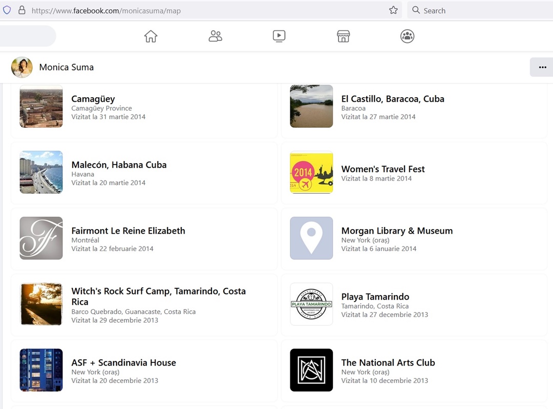Bookmark this page with star icon
Viewport: 553px width, 409px height.
[393, 10]
